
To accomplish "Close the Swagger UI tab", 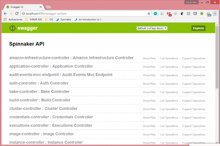I will coord(41,7).
